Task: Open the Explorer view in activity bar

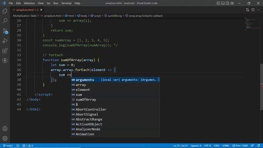Action: click(x=5, y=11)
